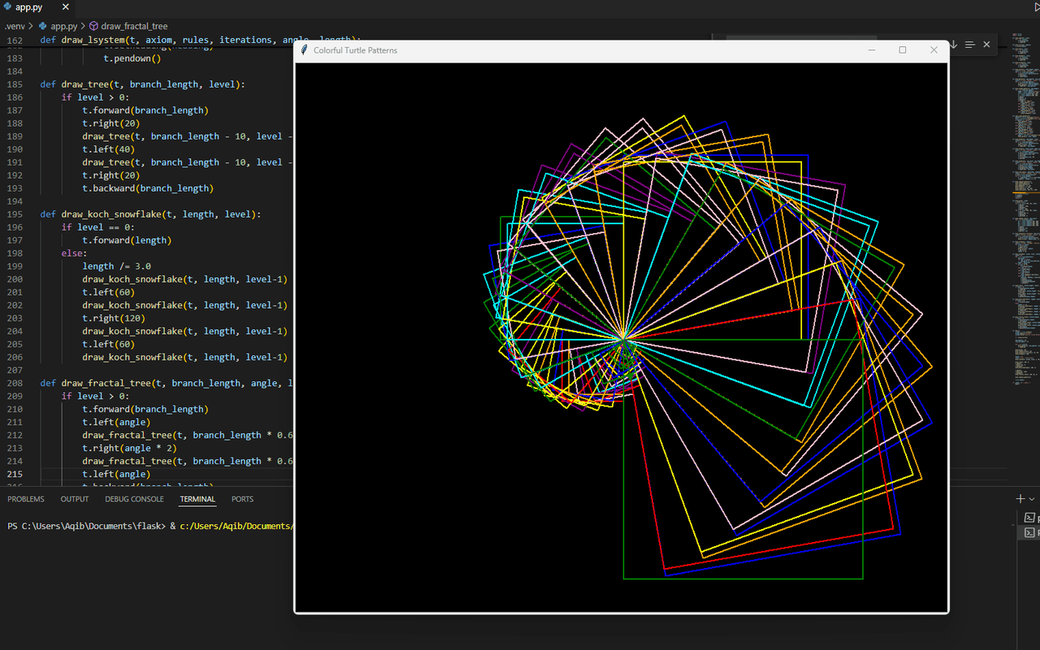Close the editor find widget
Image resolution: width=1040 pixels, height=650 pixels.
tap(986, 44)
